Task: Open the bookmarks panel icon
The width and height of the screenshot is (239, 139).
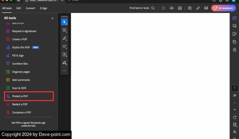Action: (235, 34)
